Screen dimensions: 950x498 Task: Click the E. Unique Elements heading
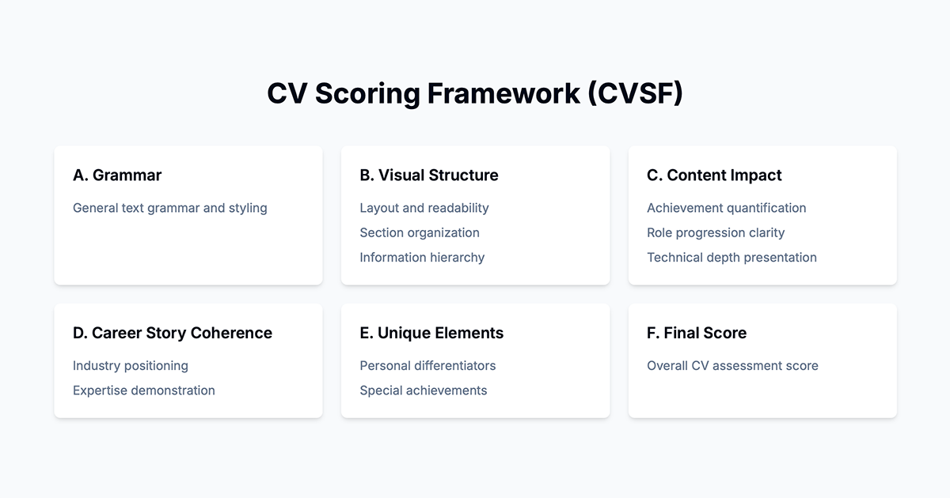pyautogui.click(x=431, y=333)
